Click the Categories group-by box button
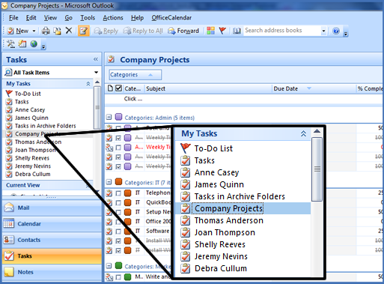The image size is (384, 284). 135,75
